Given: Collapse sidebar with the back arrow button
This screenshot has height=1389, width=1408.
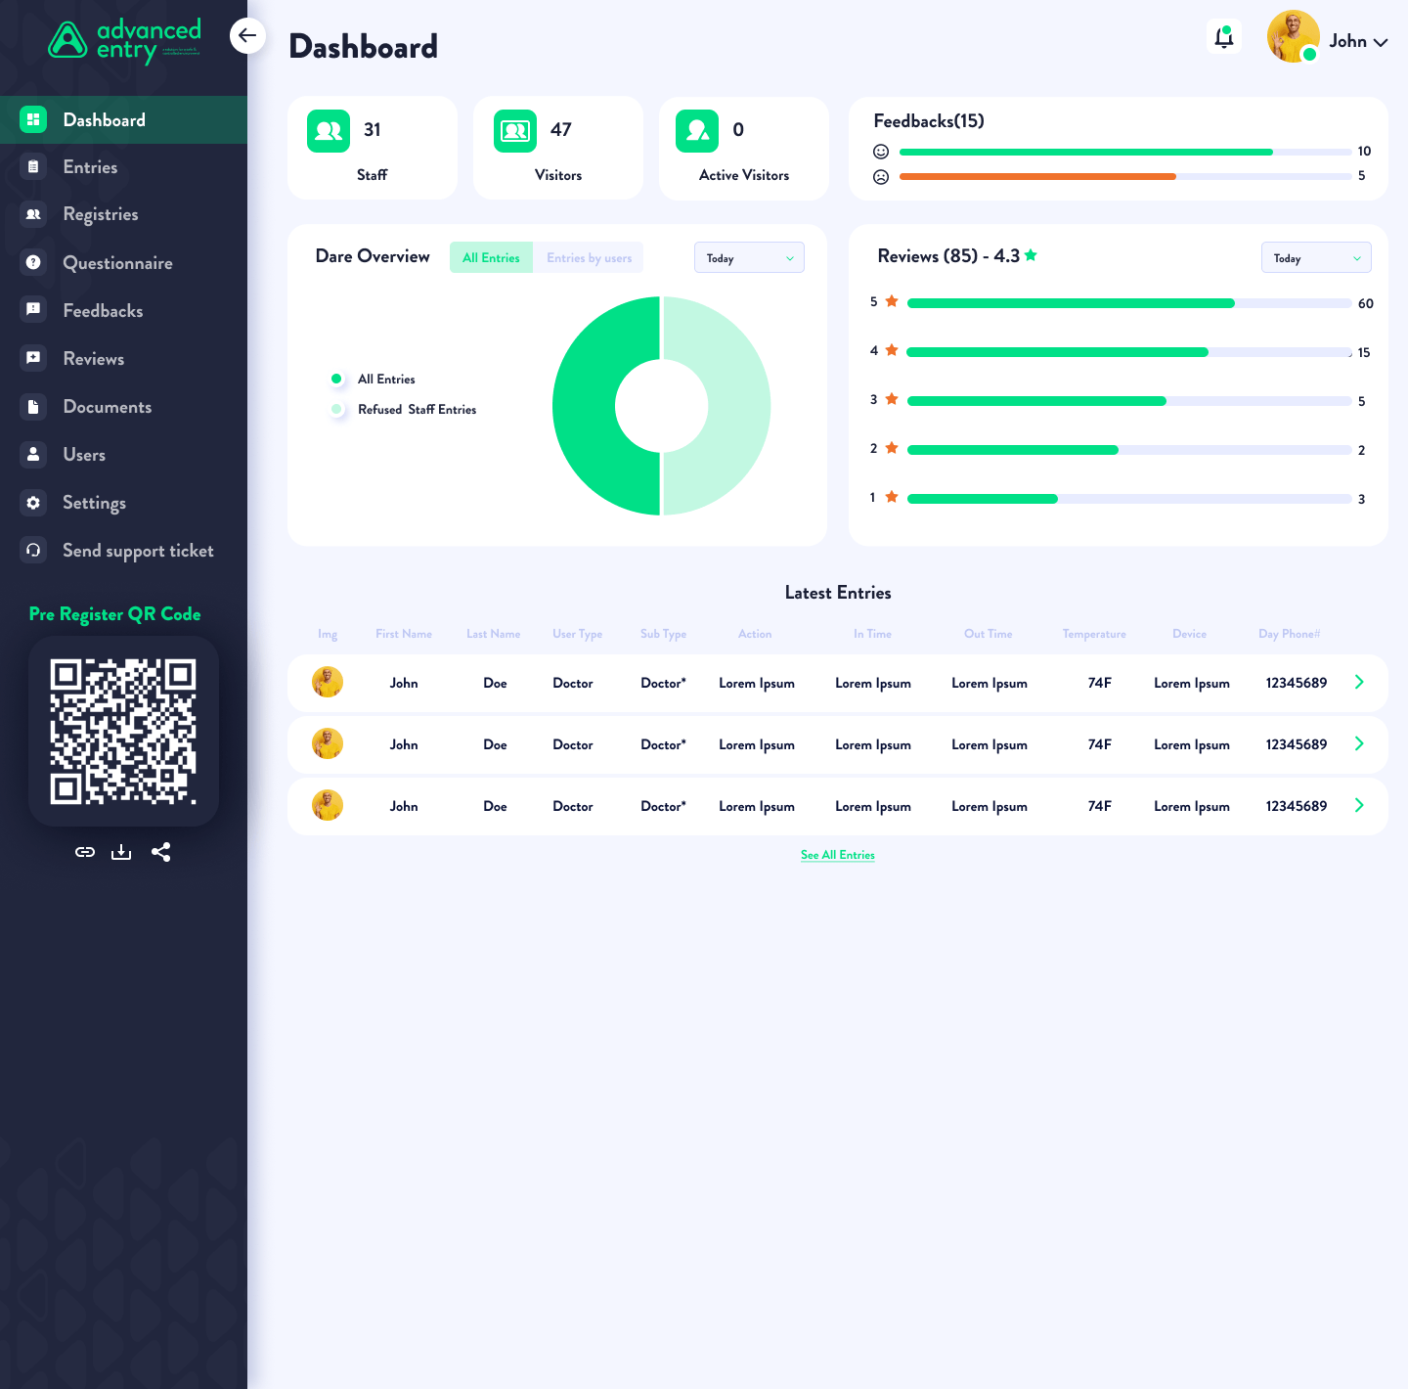Looking at the screenshot, I should tap(247, 36).
